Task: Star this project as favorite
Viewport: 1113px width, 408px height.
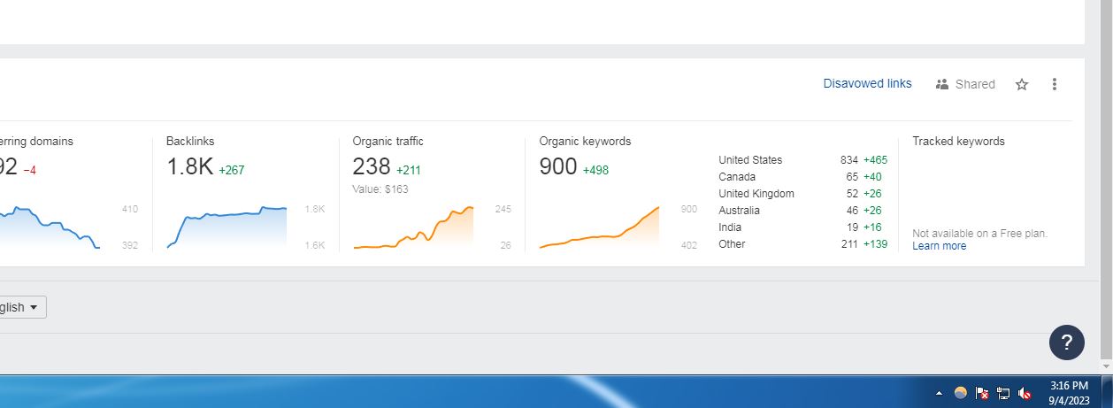Action: (x=1022, y=84)
